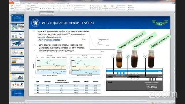Switch to the Slide Show (Показ слайдов) tab
Image resolution: width=185 pixels, height=104 pixels.
tap(51, 3)
